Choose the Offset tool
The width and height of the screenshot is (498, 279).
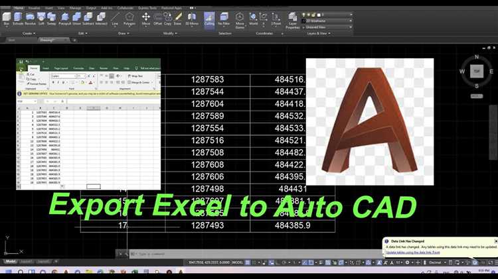(157, 19)
